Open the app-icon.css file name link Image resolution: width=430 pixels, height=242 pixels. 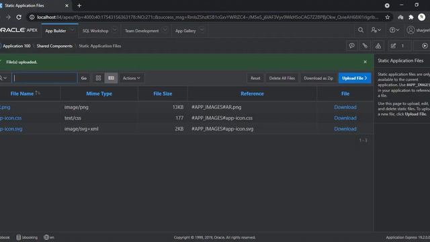11,118
